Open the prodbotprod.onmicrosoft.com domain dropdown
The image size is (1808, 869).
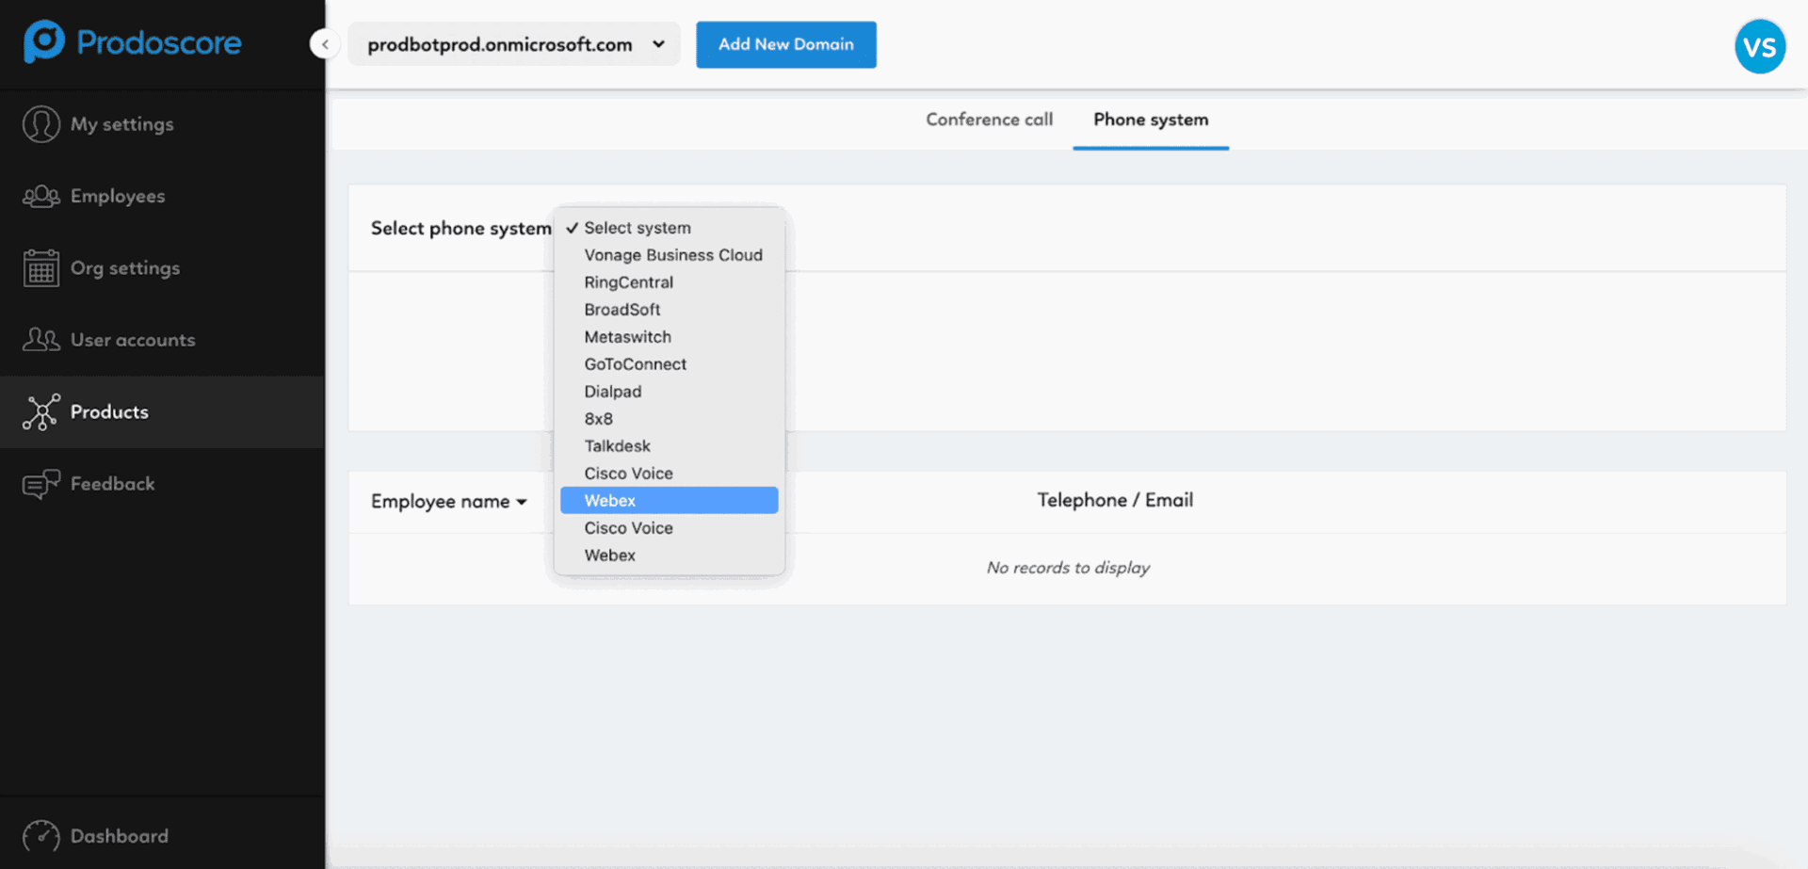pyautogui.click(x=514, y=44)
